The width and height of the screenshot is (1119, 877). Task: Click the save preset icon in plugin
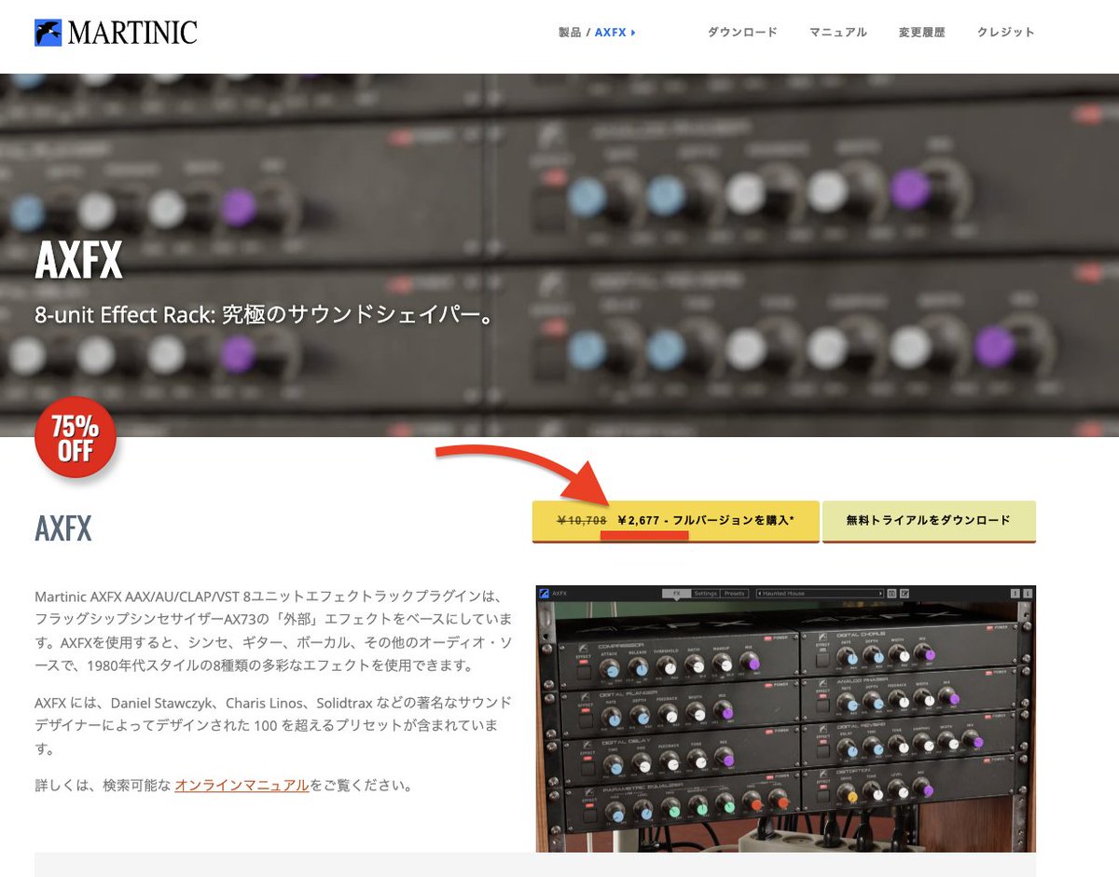point(891,593)
